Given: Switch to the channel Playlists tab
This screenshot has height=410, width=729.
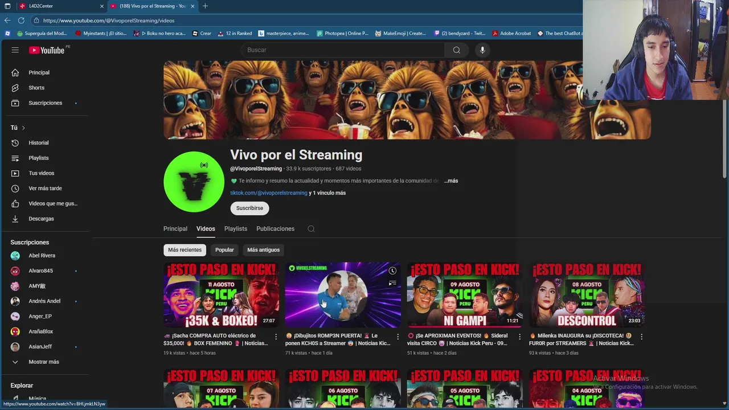Looking at the screenshot, I should click(236, 229).
